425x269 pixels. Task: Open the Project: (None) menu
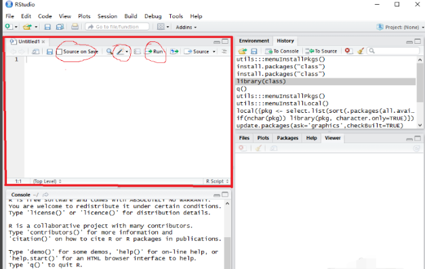click(401, 27)
